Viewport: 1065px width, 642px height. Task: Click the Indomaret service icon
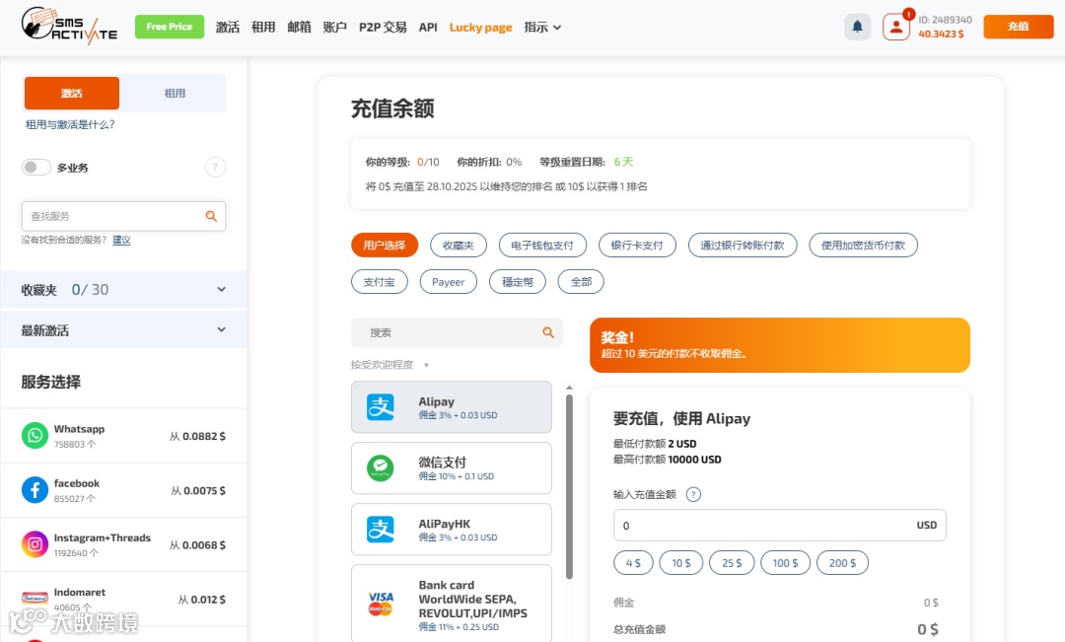[x=35, y=599]
